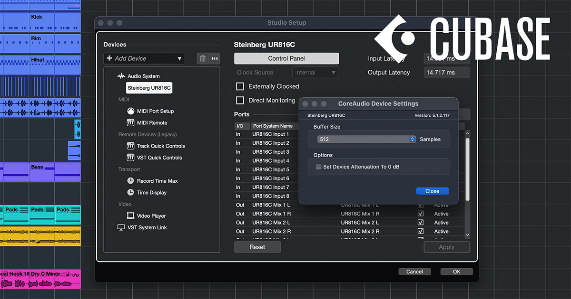Open the UR816C Control Panel

pos(286,58)
